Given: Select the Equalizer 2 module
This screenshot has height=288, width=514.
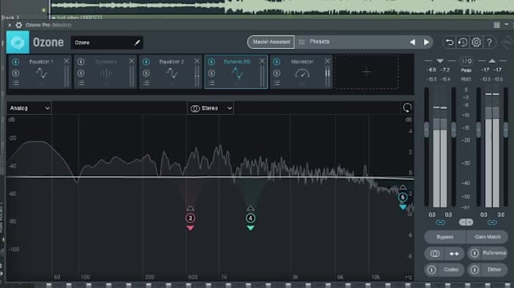Looking at the screenshot, I should [x=171, y=72].
